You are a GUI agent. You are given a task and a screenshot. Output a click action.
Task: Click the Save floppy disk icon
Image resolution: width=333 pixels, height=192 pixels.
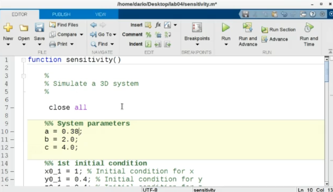39,28
